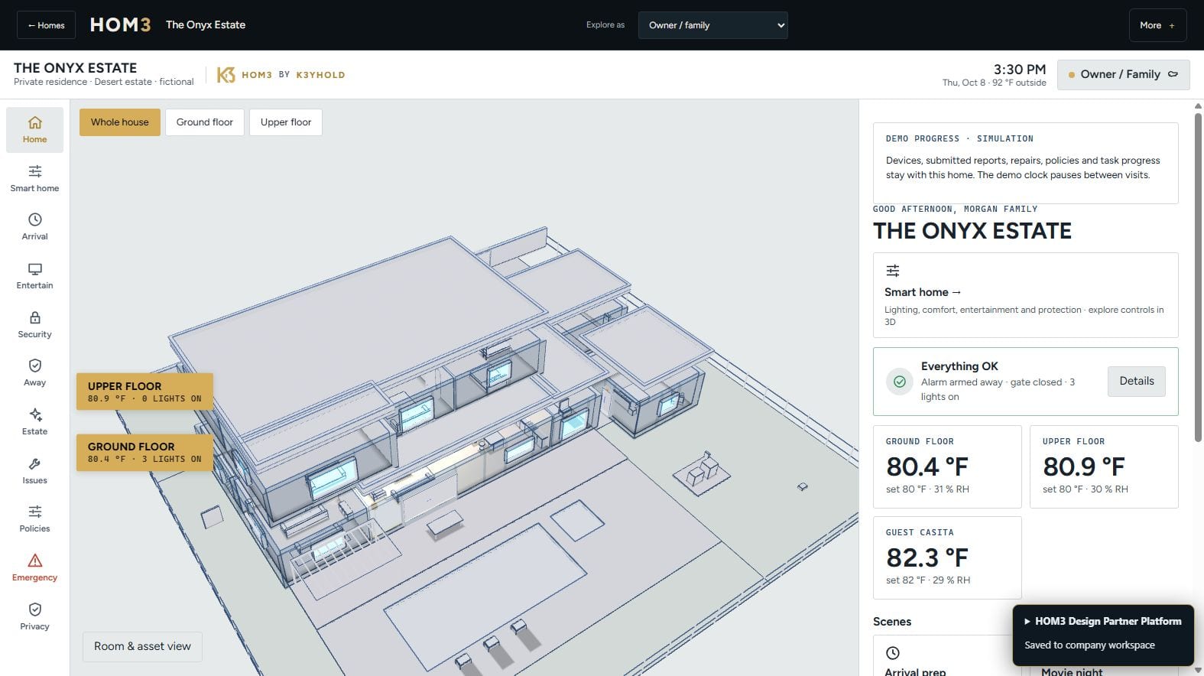
Task: Open Room & asset view
Action: coord(142,647)
